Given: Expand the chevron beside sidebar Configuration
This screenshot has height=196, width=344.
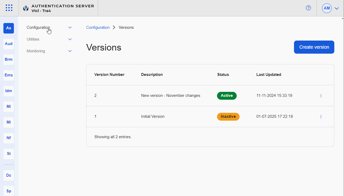Looking at the screenshot, I should click(x=70, y=27).
